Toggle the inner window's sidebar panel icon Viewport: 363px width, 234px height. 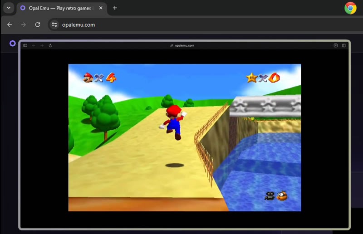pyautogui.click(x=25, y=46)
